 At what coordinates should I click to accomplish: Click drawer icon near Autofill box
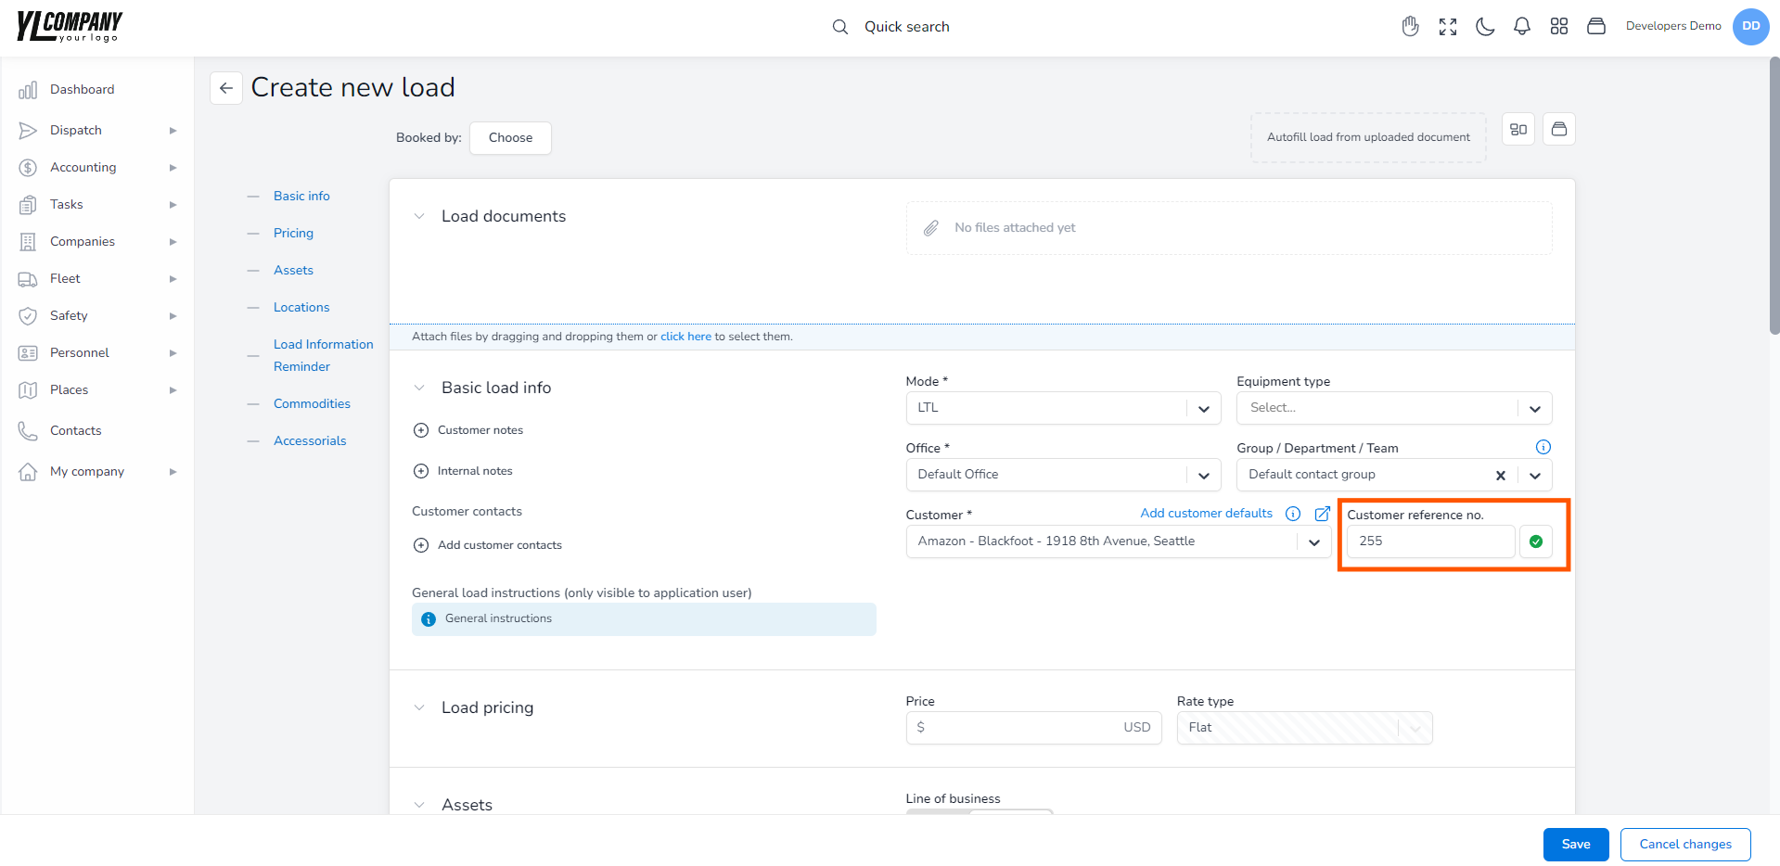tap(1559, 129)
